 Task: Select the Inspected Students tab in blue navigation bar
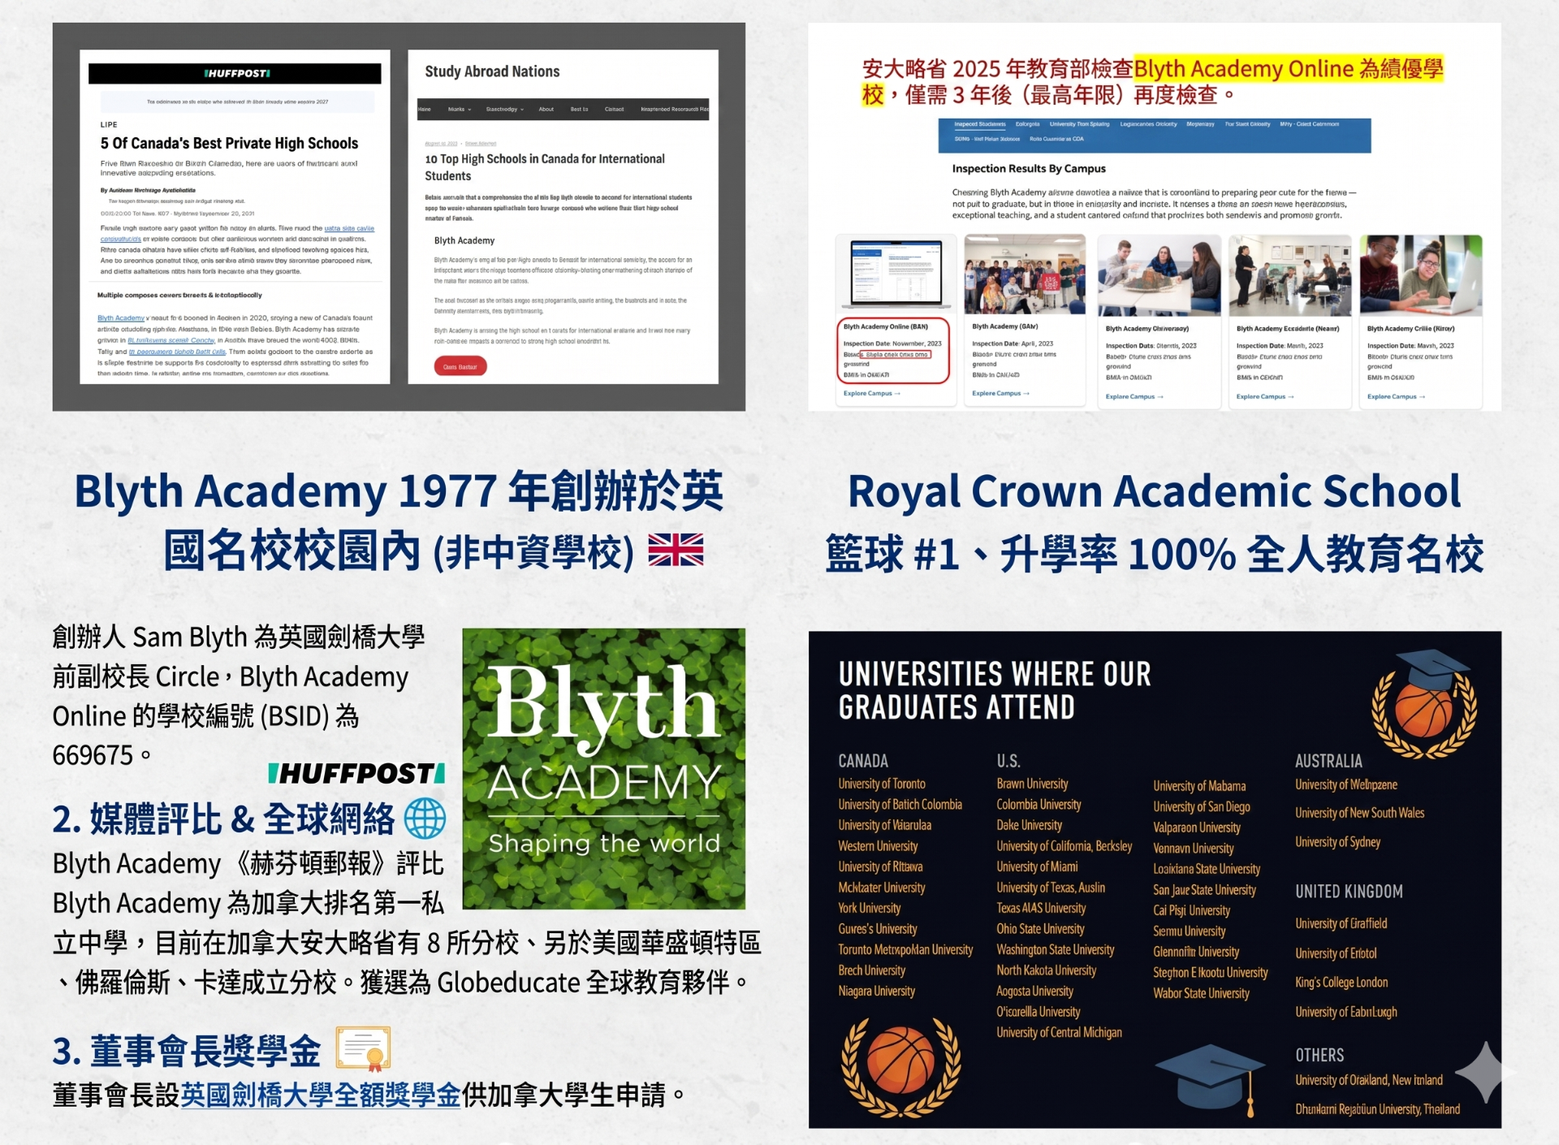pyautogui.click(x=979, y=124)
